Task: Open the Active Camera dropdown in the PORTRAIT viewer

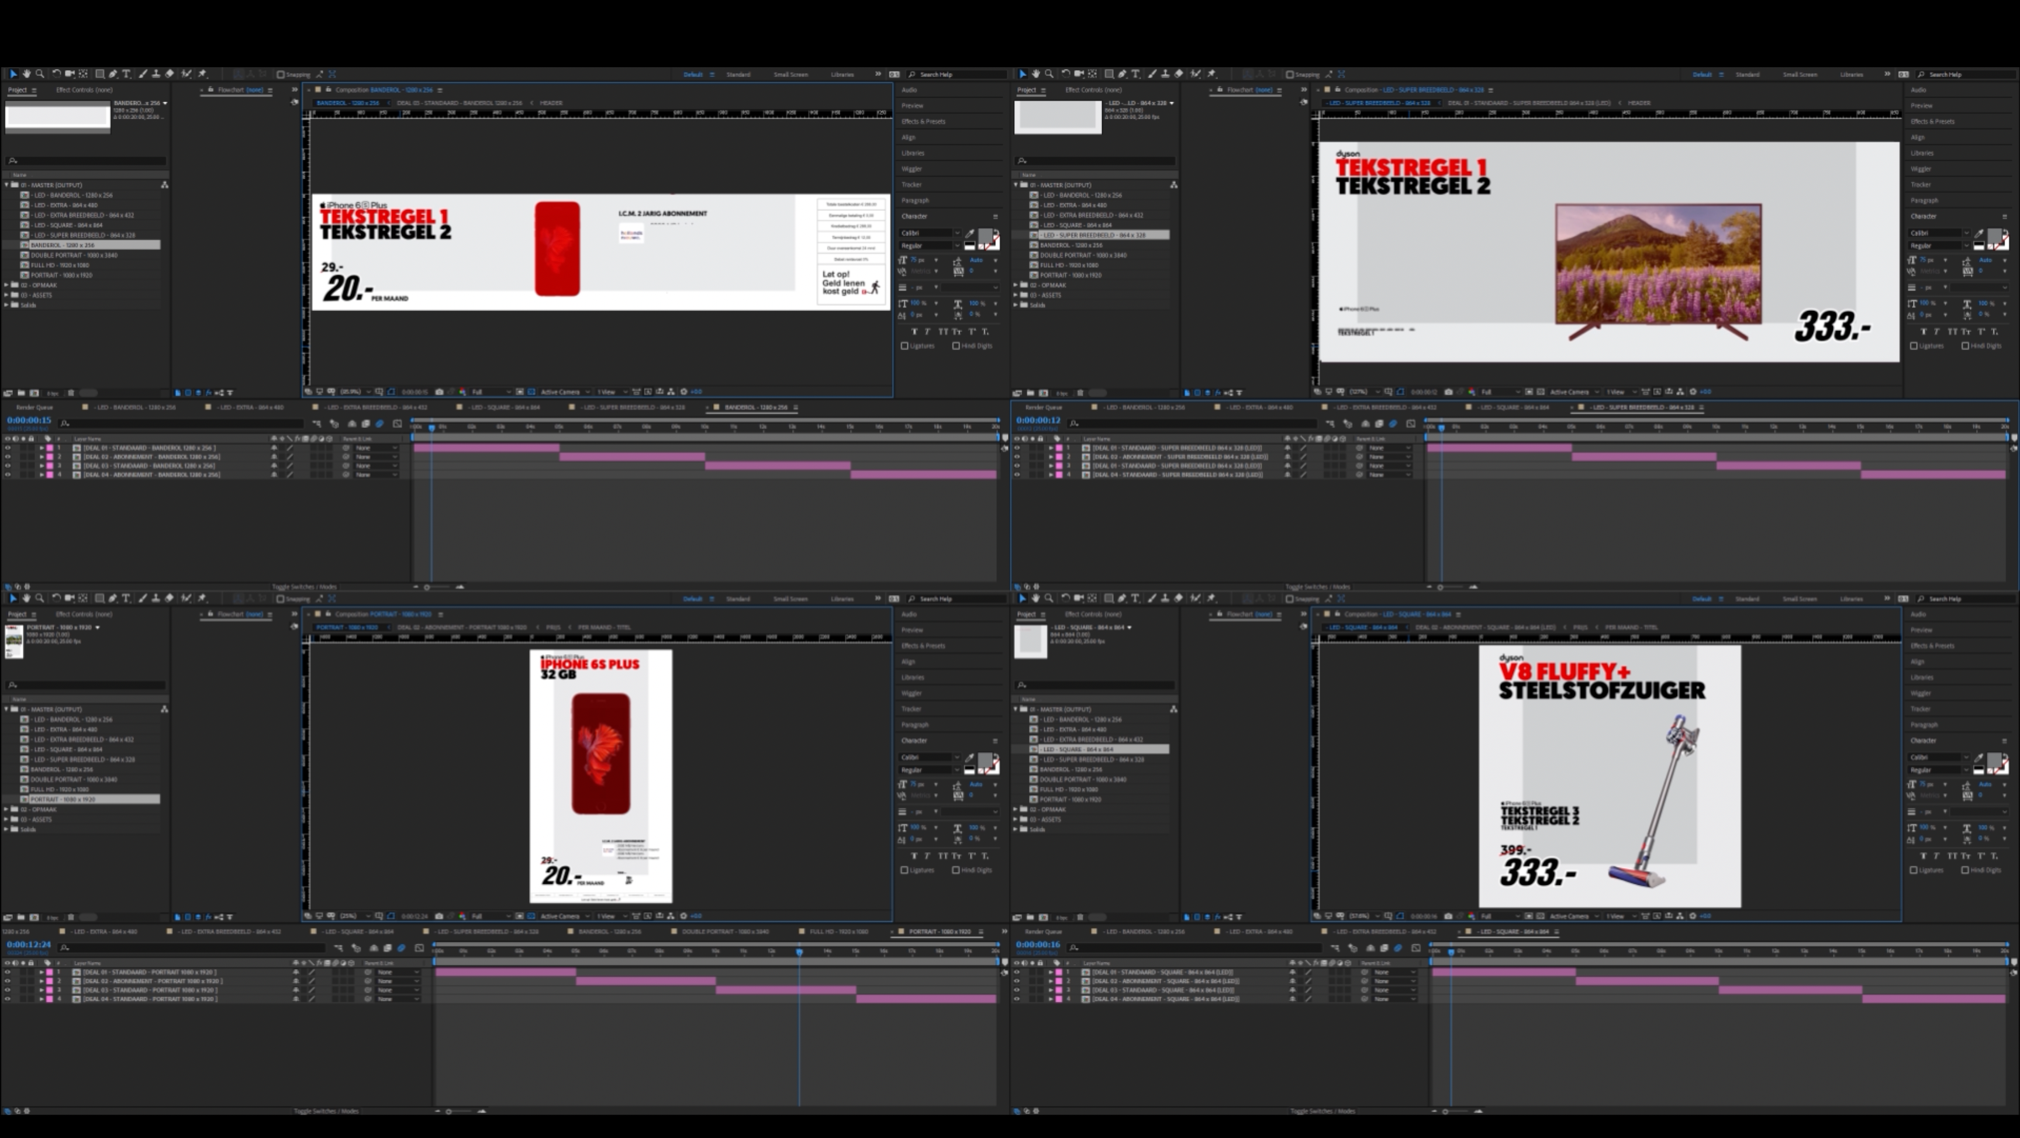Action: pos(564,916)
